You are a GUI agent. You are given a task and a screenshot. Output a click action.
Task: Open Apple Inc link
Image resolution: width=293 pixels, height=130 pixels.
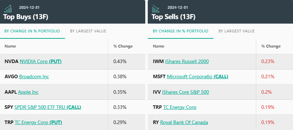coord(28,92)
